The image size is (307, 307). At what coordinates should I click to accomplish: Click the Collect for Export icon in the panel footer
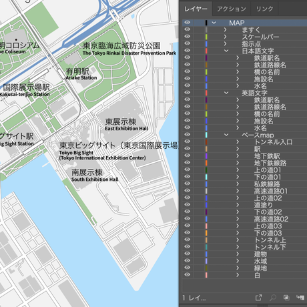(x=259, y=298)
